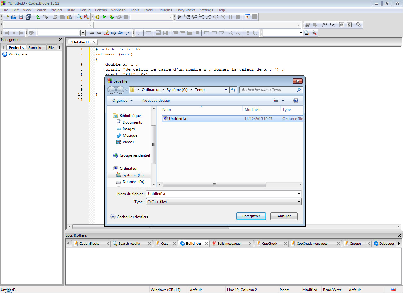Open the Debugging windows icon
This screenshot has width=403, height=293.
[247, 17]
